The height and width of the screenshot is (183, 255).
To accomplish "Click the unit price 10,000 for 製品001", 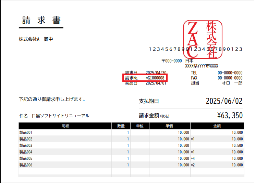I will pyautogui.click(x=183, y=132).
